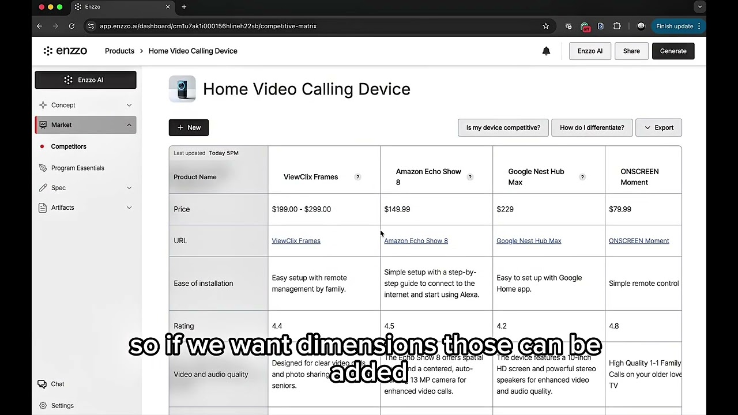
Task: Click the Enzzo AI header button
Action: point(590,51)
